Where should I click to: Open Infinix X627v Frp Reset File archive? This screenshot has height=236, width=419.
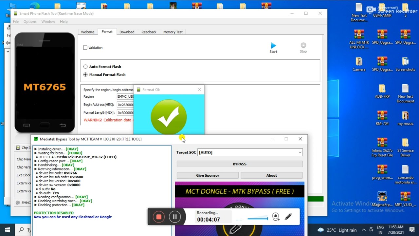pyautogui.click(x=382, y=147)
